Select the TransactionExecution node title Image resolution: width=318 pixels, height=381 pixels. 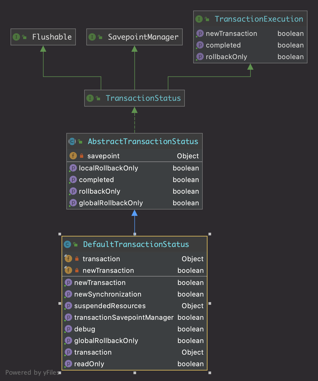click(x=259, y=19)
